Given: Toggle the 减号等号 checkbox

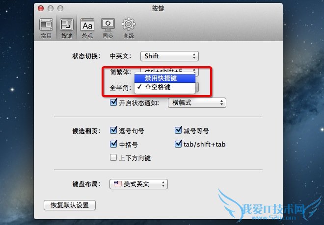Looking at the screenshot, I should point(178,130).
